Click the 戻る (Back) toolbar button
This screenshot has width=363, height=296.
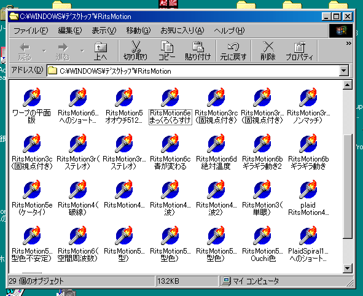tap(25, 52)
